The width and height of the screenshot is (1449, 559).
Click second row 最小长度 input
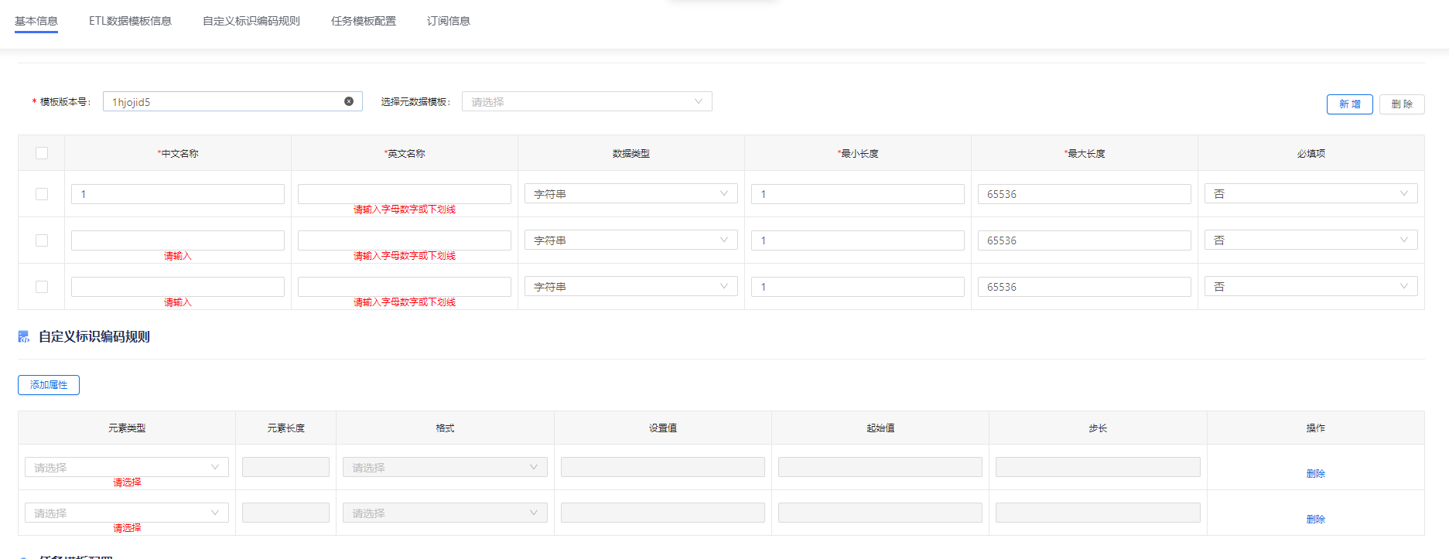(858, 240)
